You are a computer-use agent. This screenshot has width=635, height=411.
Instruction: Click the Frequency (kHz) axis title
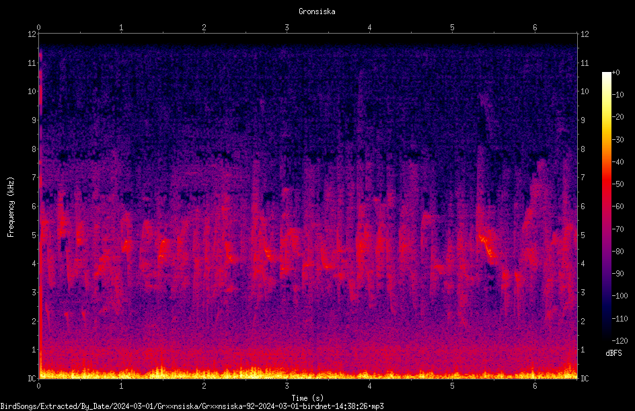coord(11,207)
